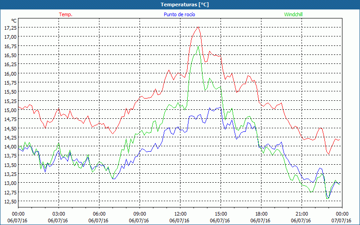The image size is (360, 225).
Task: Click the 15,75 y-axis value
Action: click(x=10, y=82)
